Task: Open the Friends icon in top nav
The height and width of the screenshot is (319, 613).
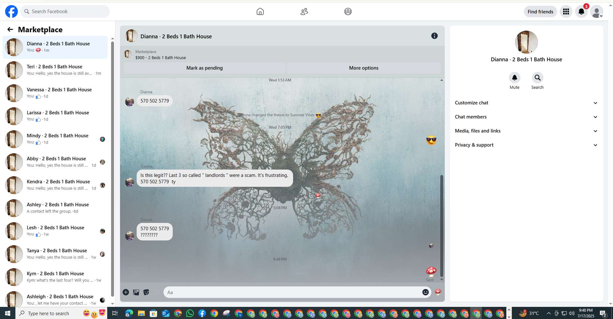Action: pyautogui.click(x=304, y=11)
